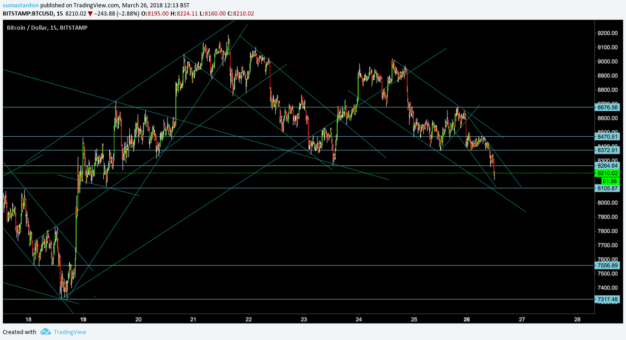Image resolution: width=626 pixels, height=340 pixels.
Task: Click date 27 on time axis
Action: (x=522, y=319)
